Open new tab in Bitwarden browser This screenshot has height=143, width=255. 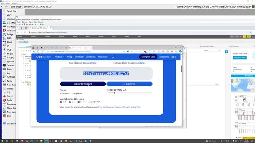click(95, 48)
